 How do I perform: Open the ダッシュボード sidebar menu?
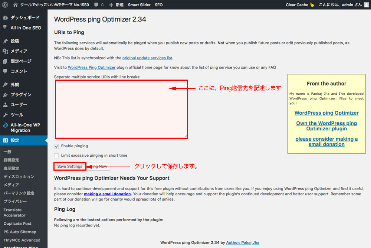click(25, 18)
